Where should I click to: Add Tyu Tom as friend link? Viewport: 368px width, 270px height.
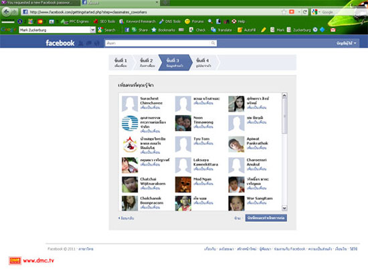coord(203,144)
